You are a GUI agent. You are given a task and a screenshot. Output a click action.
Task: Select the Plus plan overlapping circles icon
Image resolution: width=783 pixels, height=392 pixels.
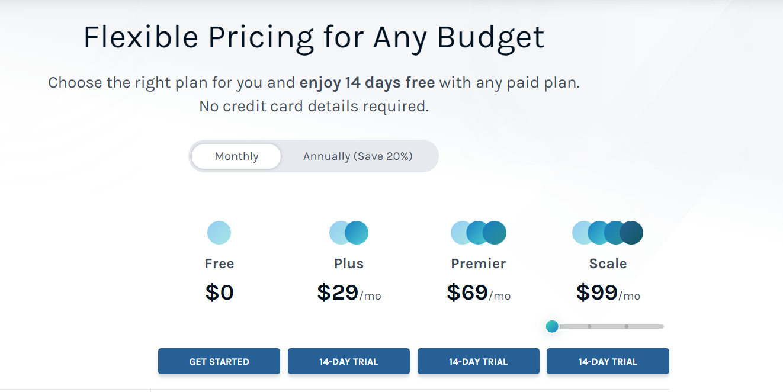(349, 232)
